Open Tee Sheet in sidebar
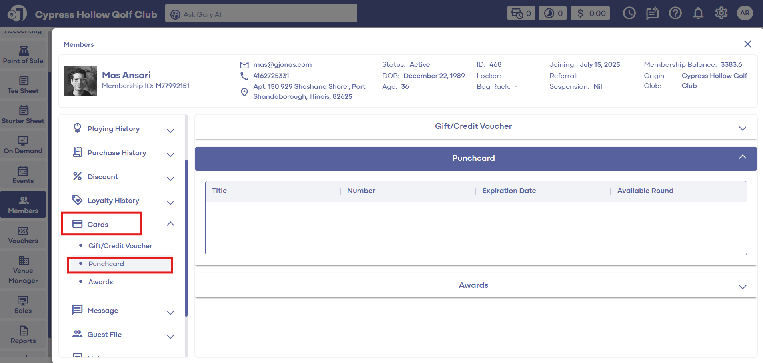Viewport: 763px width, 363px height. point(23,85)
